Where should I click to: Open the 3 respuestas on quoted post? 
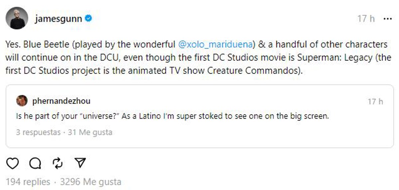[38, 133]
